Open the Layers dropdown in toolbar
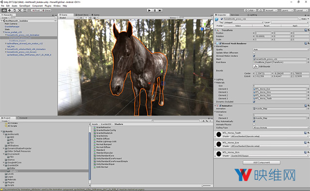 pos(287,10)
